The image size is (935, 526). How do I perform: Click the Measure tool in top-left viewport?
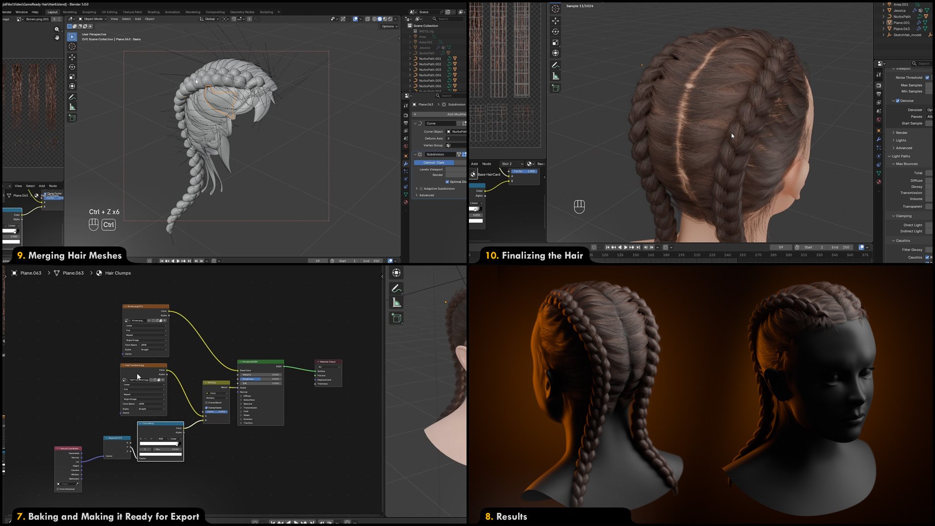click(x=72, y=107)
